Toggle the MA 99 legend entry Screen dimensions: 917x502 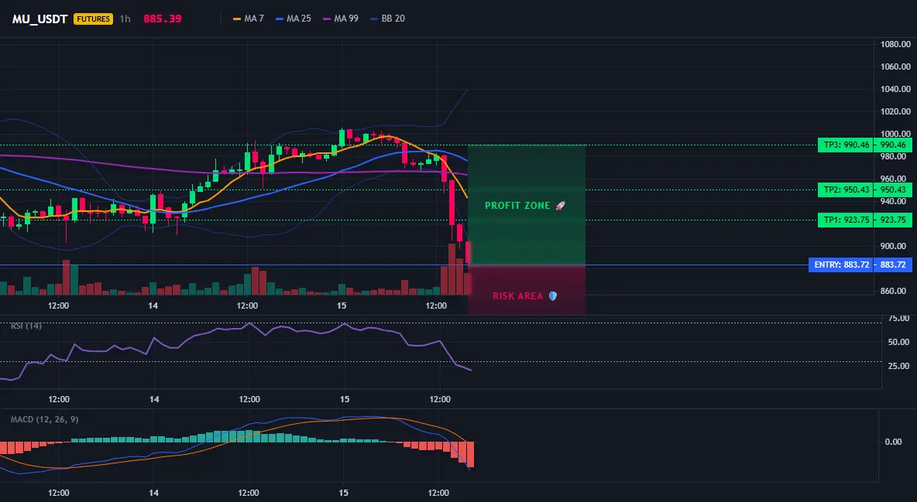point(340,19)
